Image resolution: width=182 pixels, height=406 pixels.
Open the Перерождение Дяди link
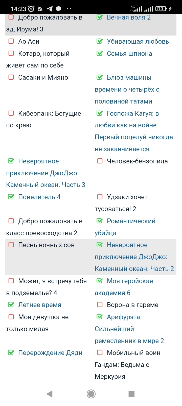pos(50,353)
